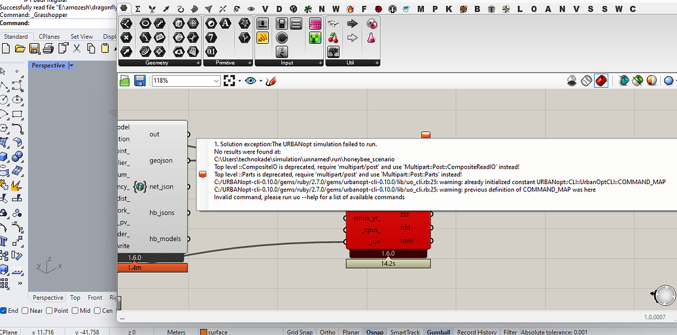The width and height of the screenshot is (677, 335).
Task: Click Rhino's Paste clipboard icon
Action: 105,48
